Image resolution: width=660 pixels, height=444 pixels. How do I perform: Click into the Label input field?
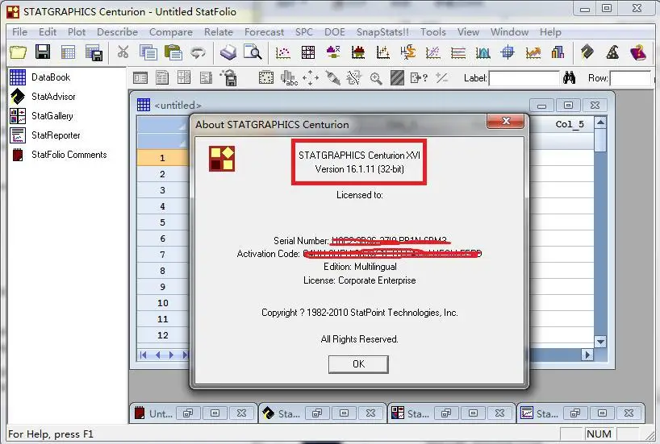tap(524, 78)
